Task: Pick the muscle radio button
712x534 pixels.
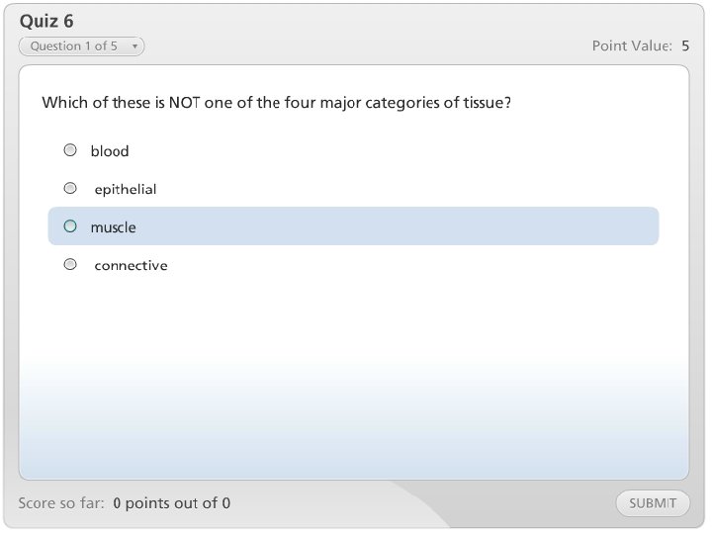Action: pyautogui.click(x=70, y=226)
